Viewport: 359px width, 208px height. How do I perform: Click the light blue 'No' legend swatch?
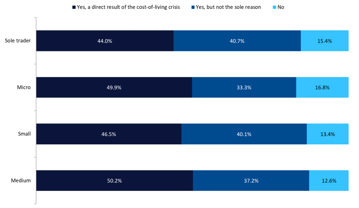pyautogui.click(x=275, y=7)
